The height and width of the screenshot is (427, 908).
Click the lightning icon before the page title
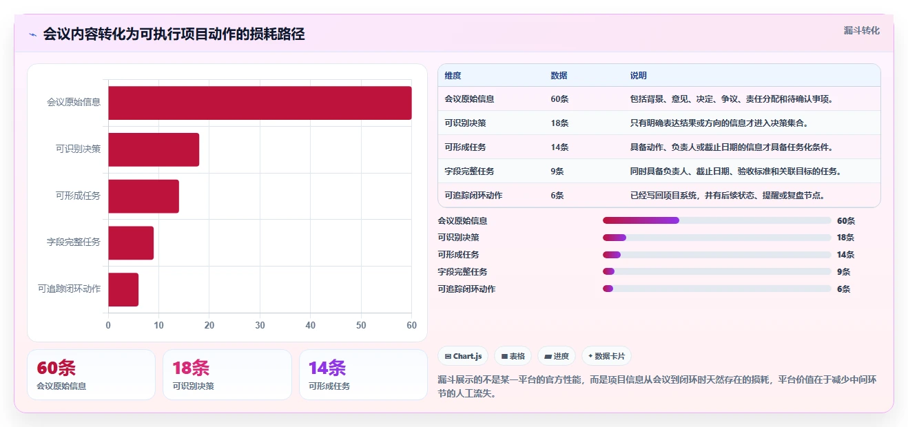32,34
